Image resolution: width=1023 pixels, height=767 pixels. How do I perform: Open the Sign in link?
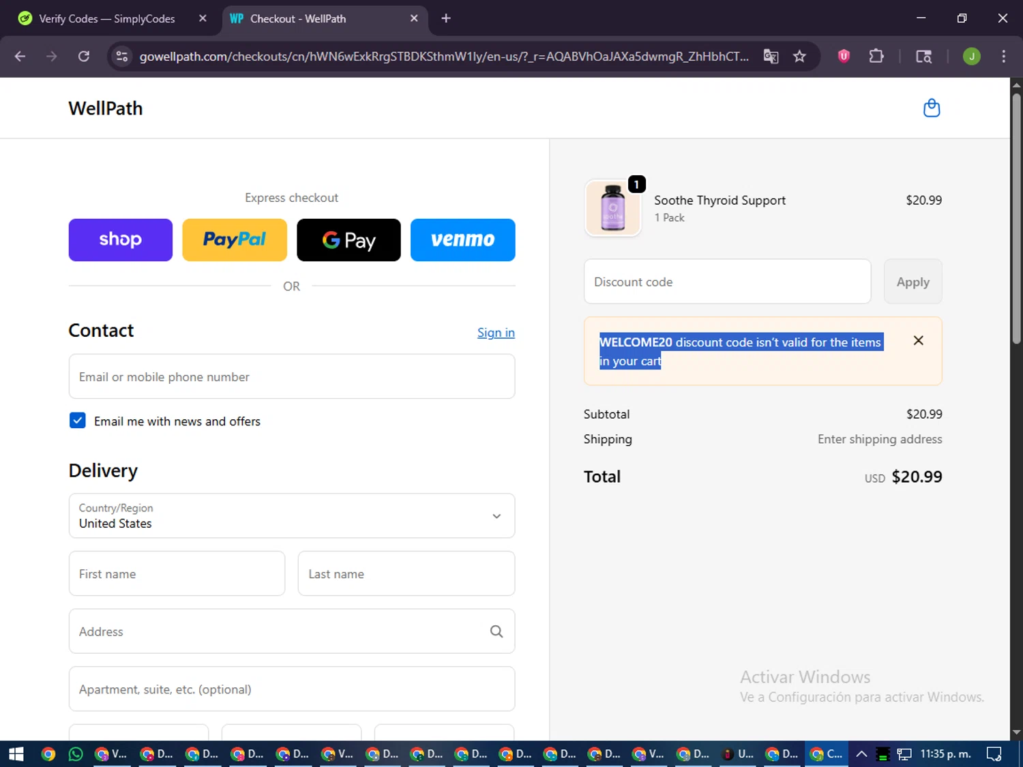pyautogui.click(x=496, y=333)
